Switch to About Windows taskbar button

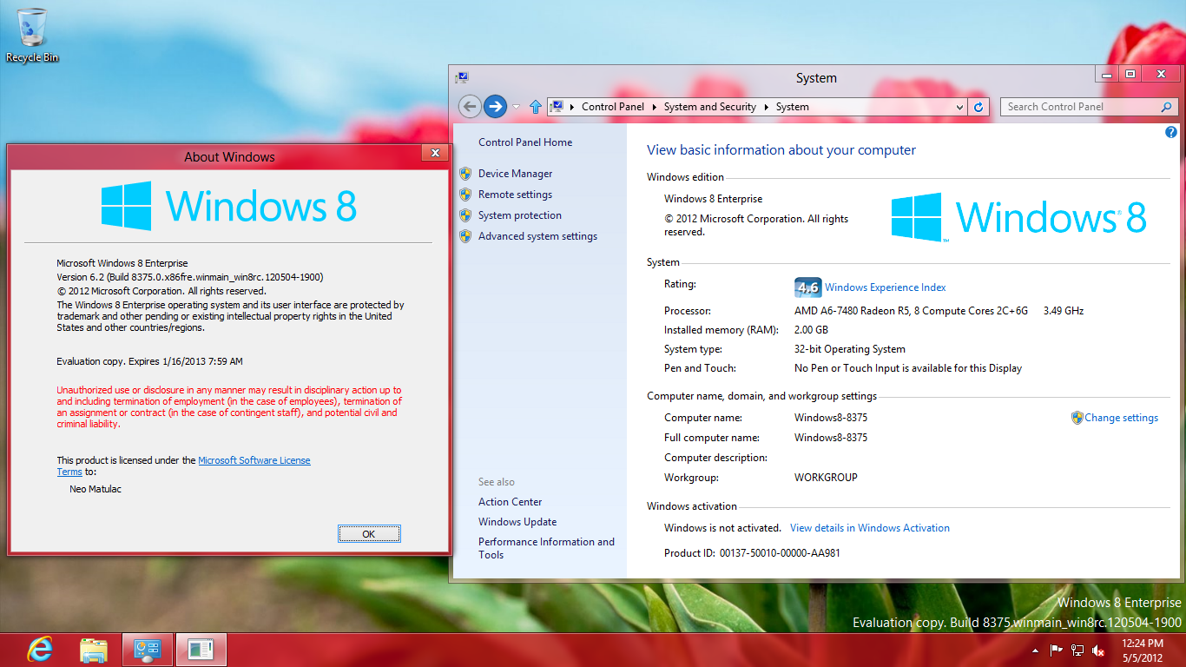coord(201,649)
